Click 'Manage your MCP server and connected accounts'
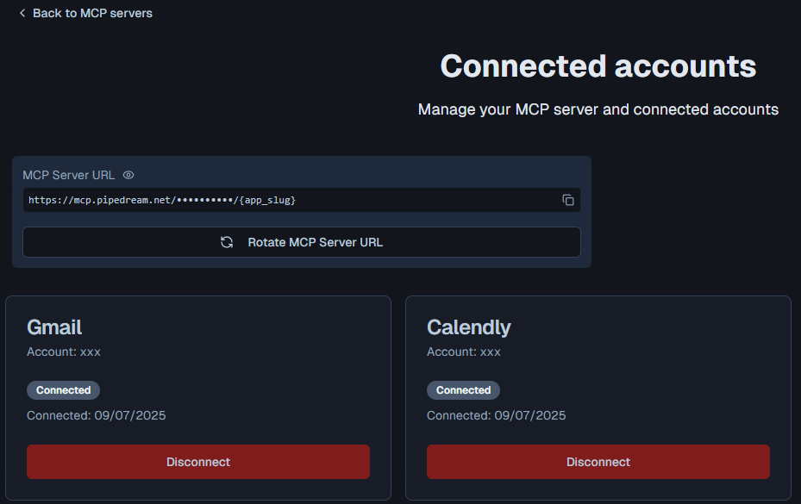 pos(598,109)
